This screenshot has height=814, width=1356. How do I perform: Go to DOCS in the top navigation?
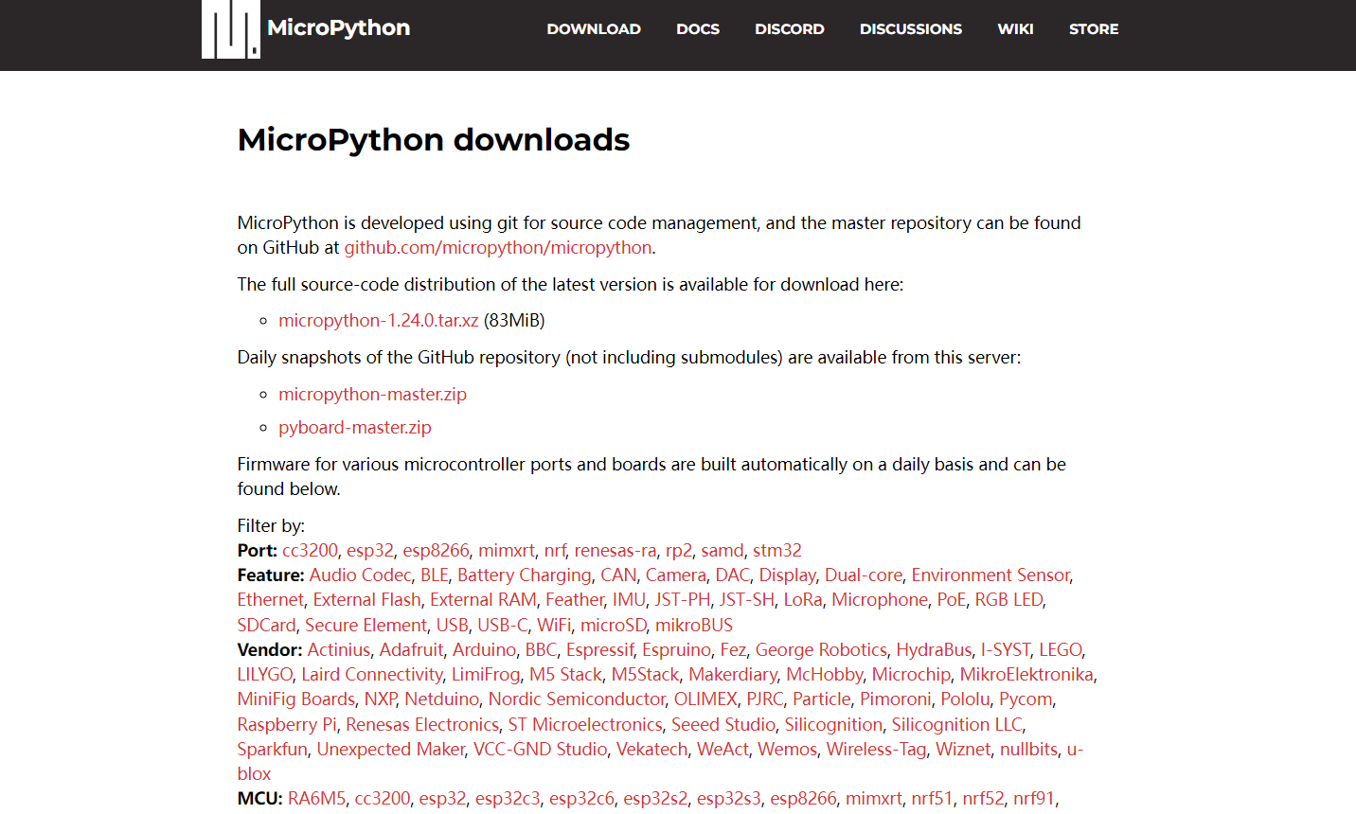click(x=698, y=29)
